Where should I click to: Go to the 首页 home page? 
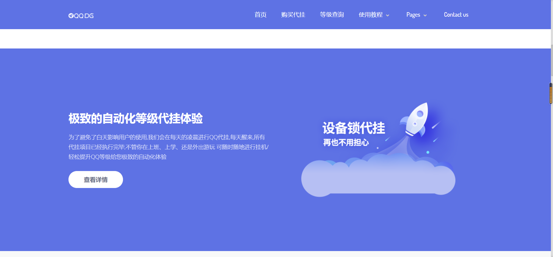point(260,15)
